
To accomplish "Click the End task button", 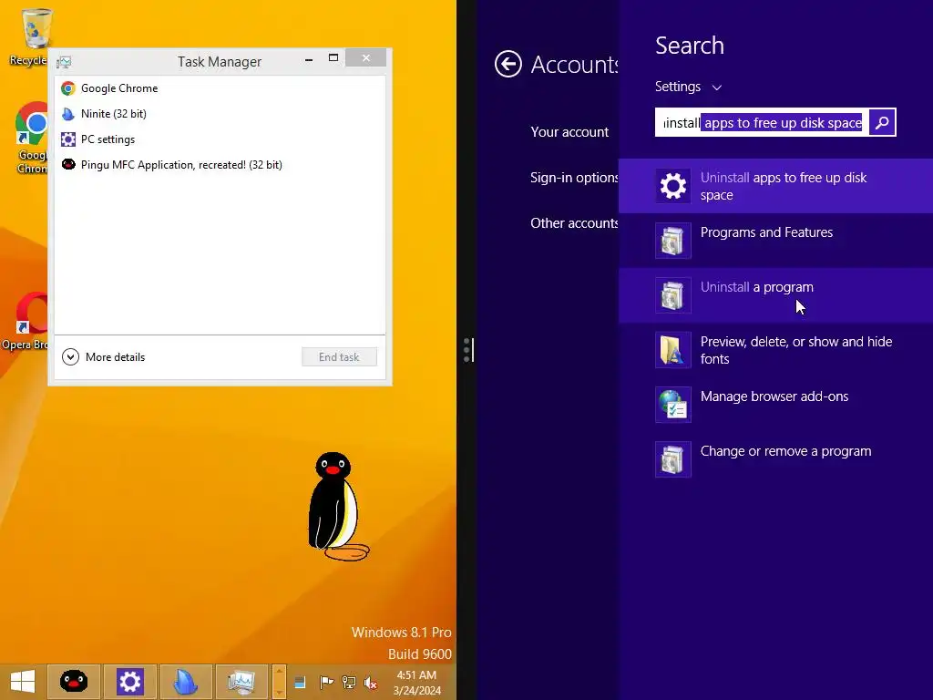I will [x=339, y=357].
